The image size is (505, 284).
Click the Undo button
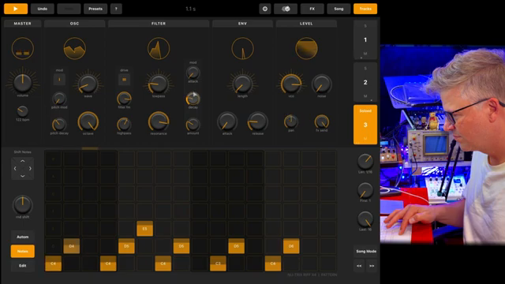click(42, 9)
